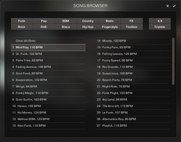The image size is (181, 142).
Task: Select song 17 Fuzzy Speed, 96 BPM
Action: click(x=133, y=60)
